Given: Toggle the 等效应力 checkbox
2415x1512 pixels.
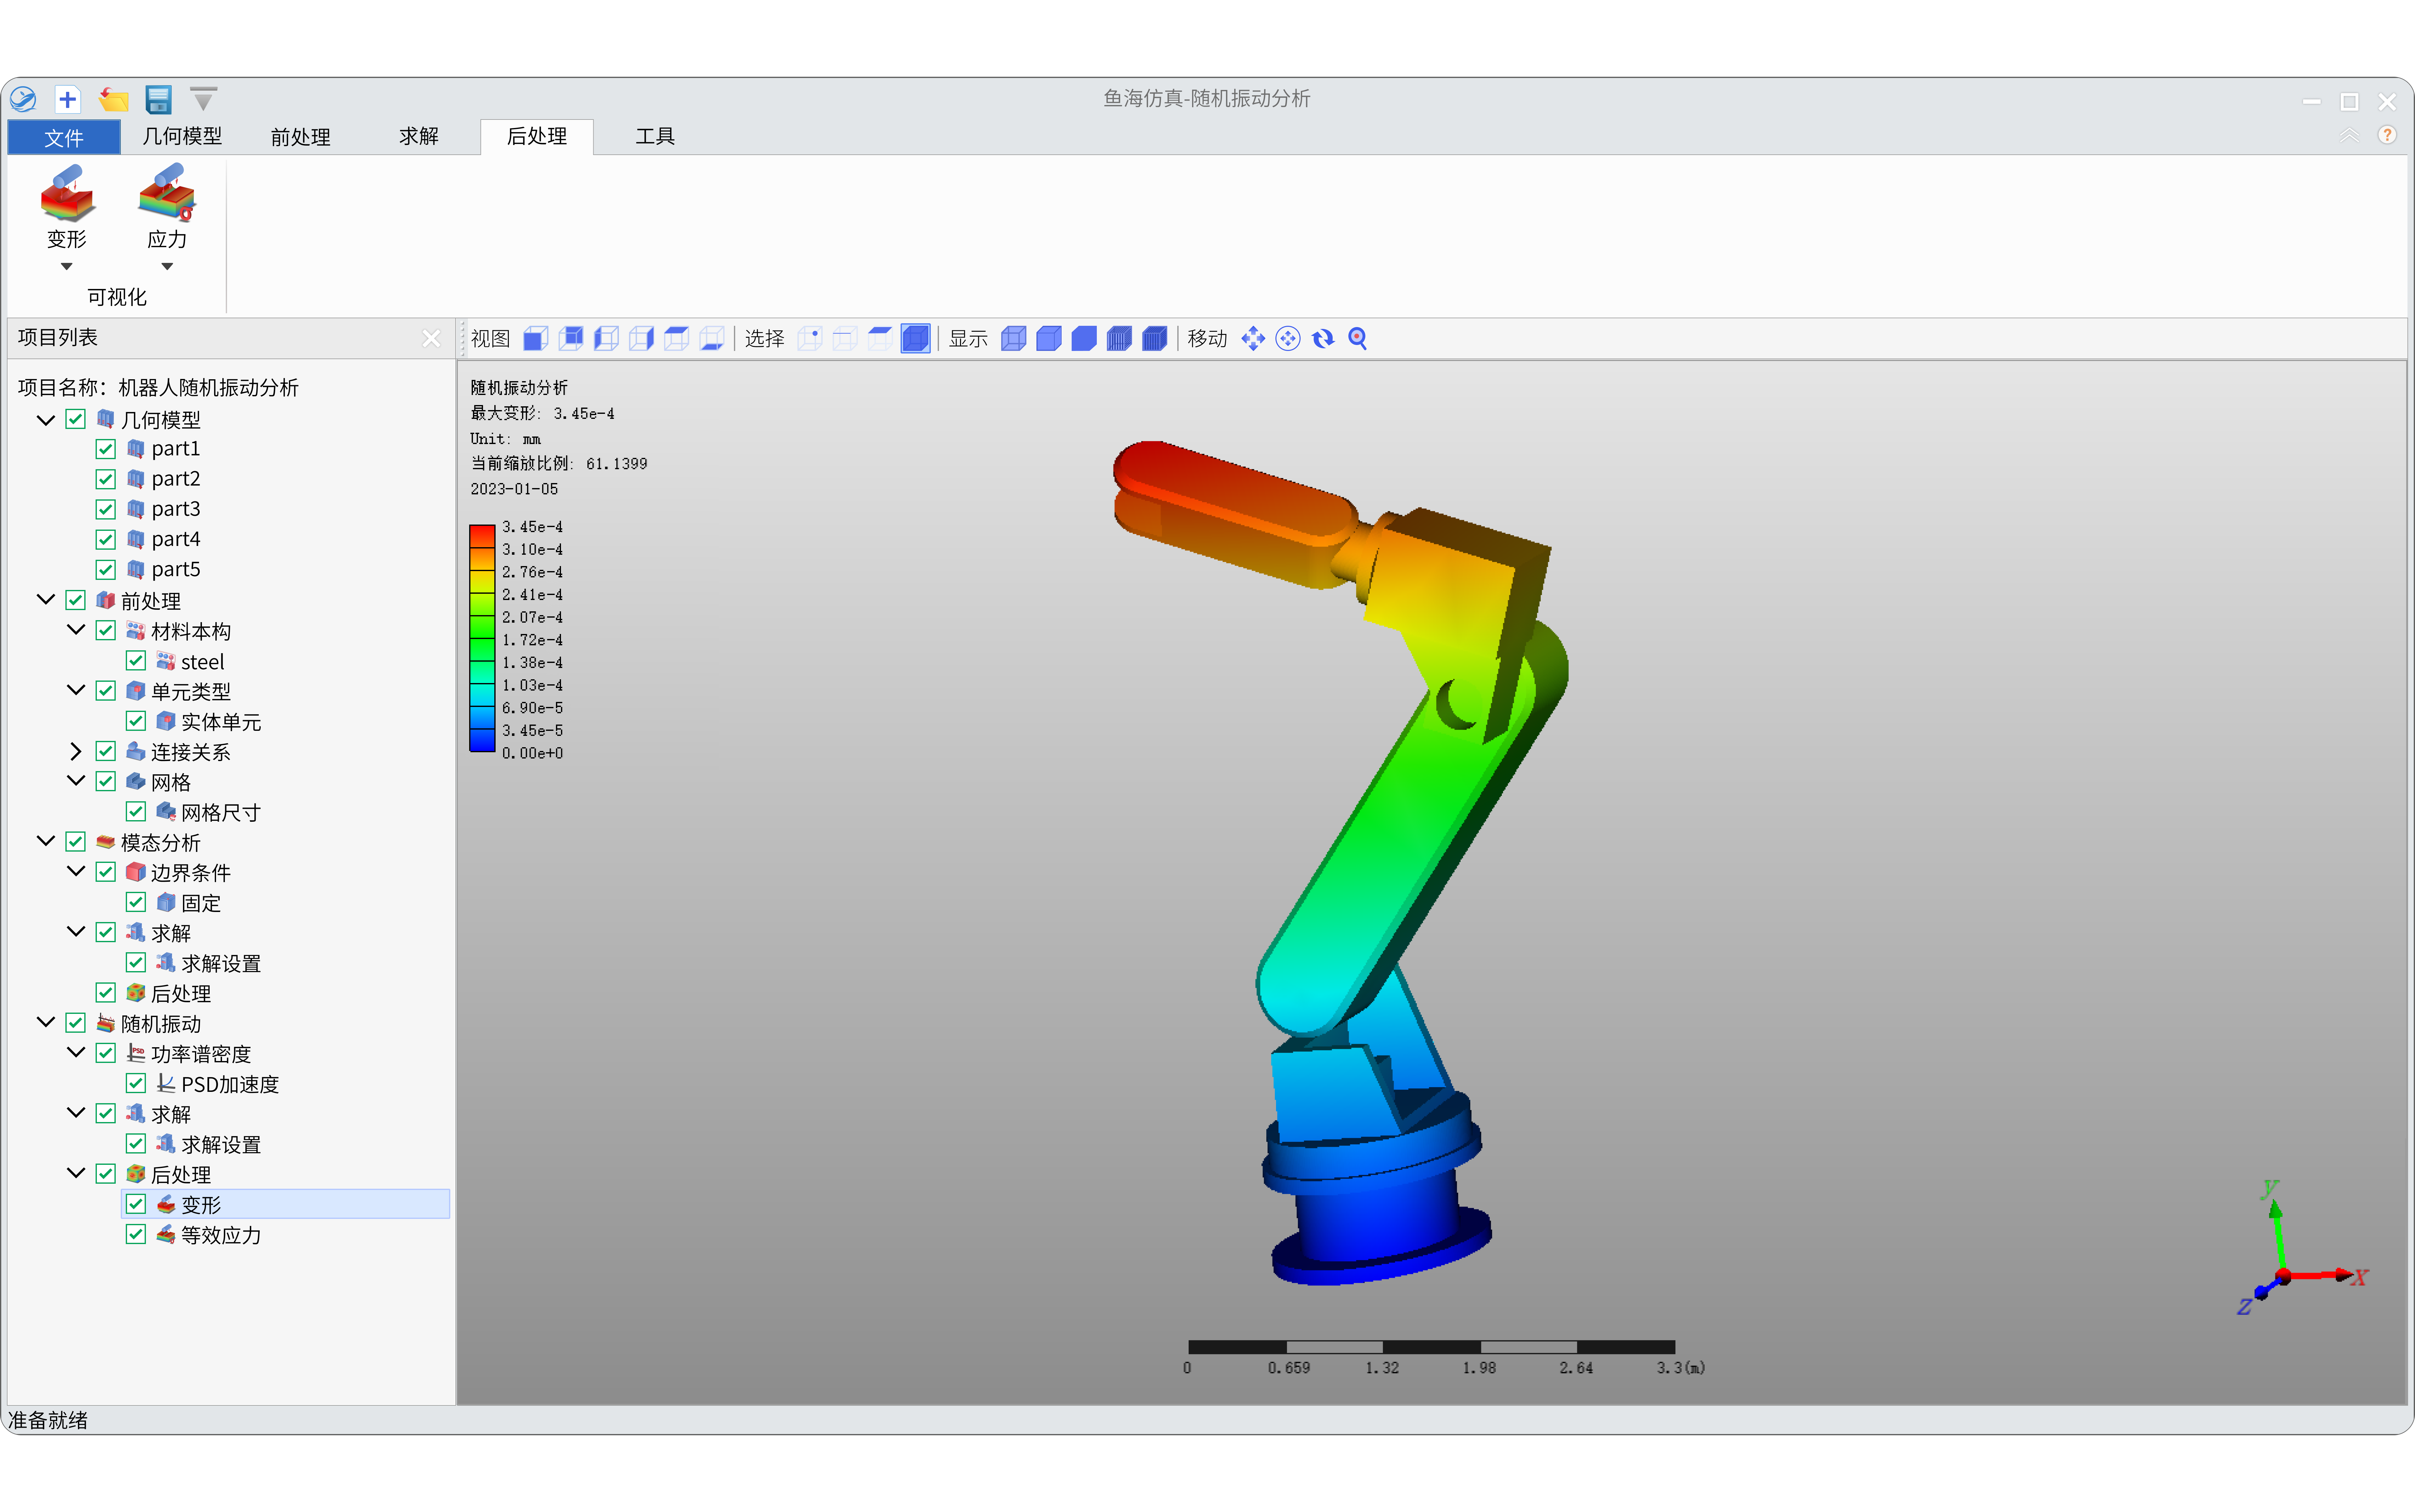Looking at the screenshot, I should point(136,1234).
